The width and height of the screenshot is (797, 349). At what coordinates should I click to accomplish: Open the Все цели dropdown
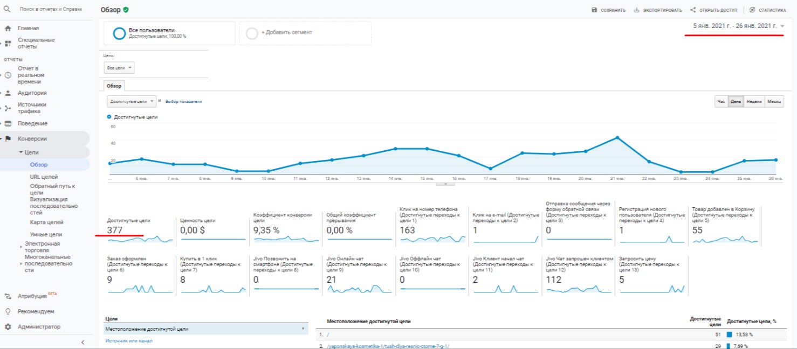pos(119,68)
